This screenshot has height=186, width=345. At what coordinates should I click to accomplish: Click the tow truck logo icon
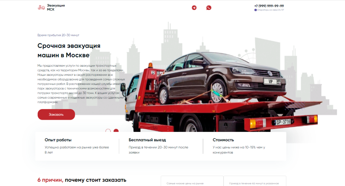(41, 8)
